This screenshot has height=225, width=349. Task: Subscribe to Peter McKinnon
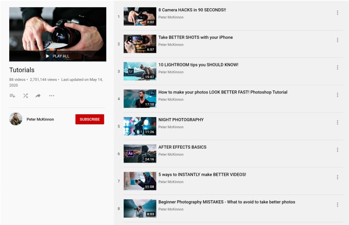tap(90, 120)
